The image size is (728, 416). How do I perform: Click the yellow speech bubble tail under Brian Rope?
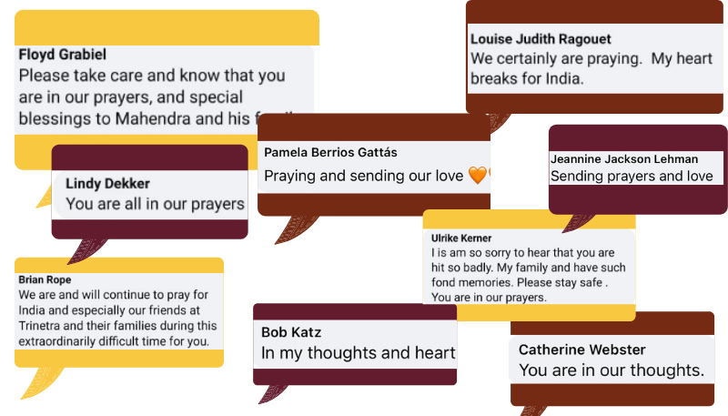coord(41,382)
